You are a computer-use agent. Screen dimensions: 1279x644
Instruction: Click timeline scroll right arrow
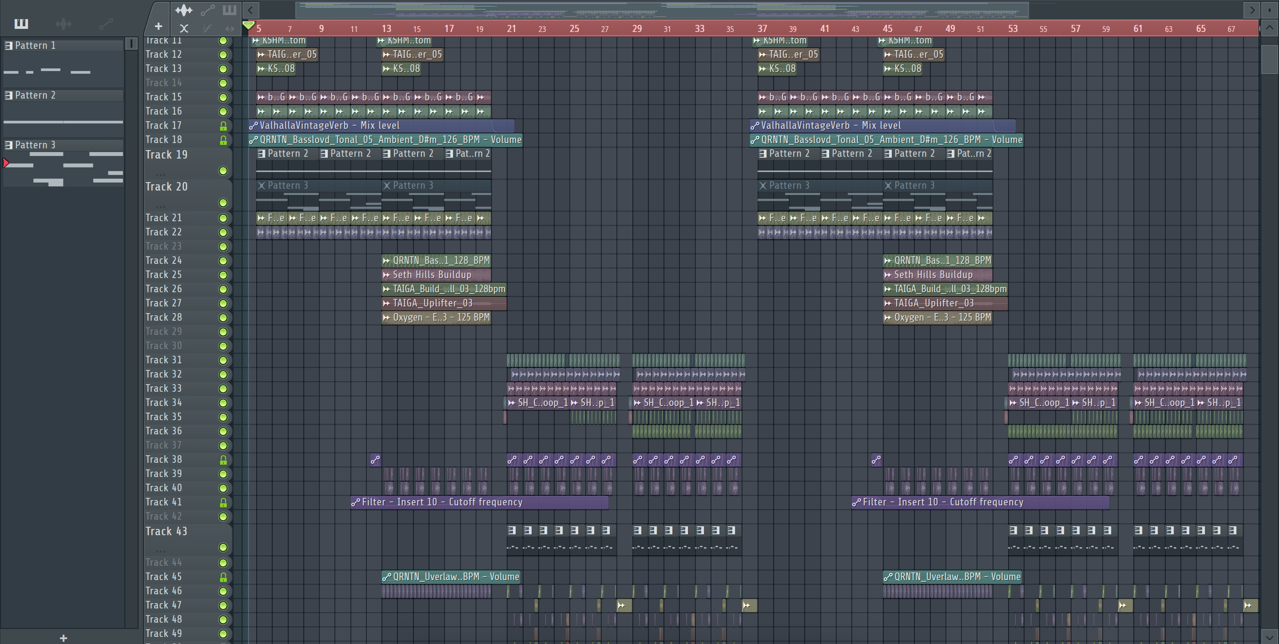(x=1252, y=9)
